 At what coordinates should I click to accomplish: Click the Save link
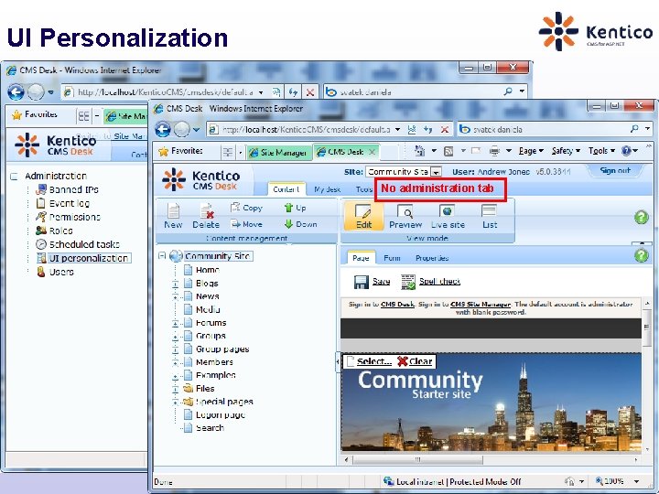coord(381,282)
